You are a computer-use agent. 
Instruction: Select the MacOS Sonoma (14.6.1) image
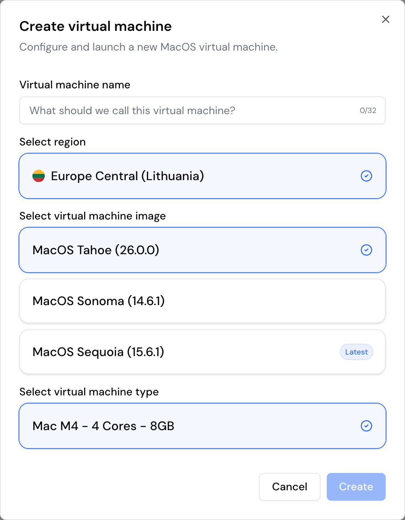[x=202, y=301]
